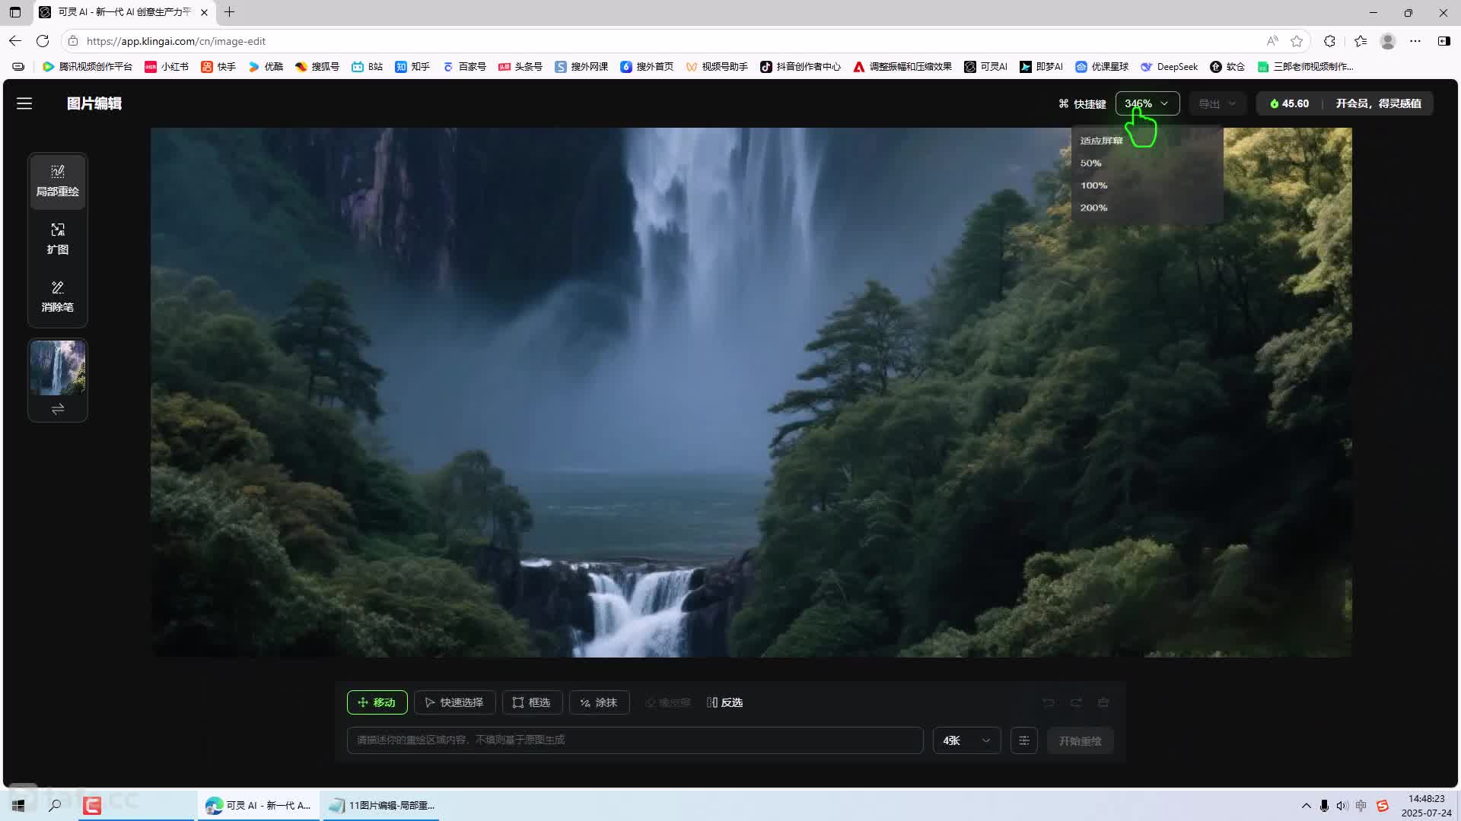The height and width of the screenshot is (821, 1461).
Task: Choose 适应屏幕 from zoom menu
Action: 1101,141
